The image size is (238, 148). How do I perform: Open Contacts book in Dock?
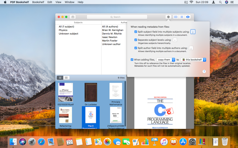click(60, 142)
